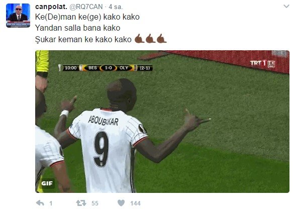This screenshot has height=210, width=294.
Task: Play the GIF via the GIF badge
Action: (47, 183)
